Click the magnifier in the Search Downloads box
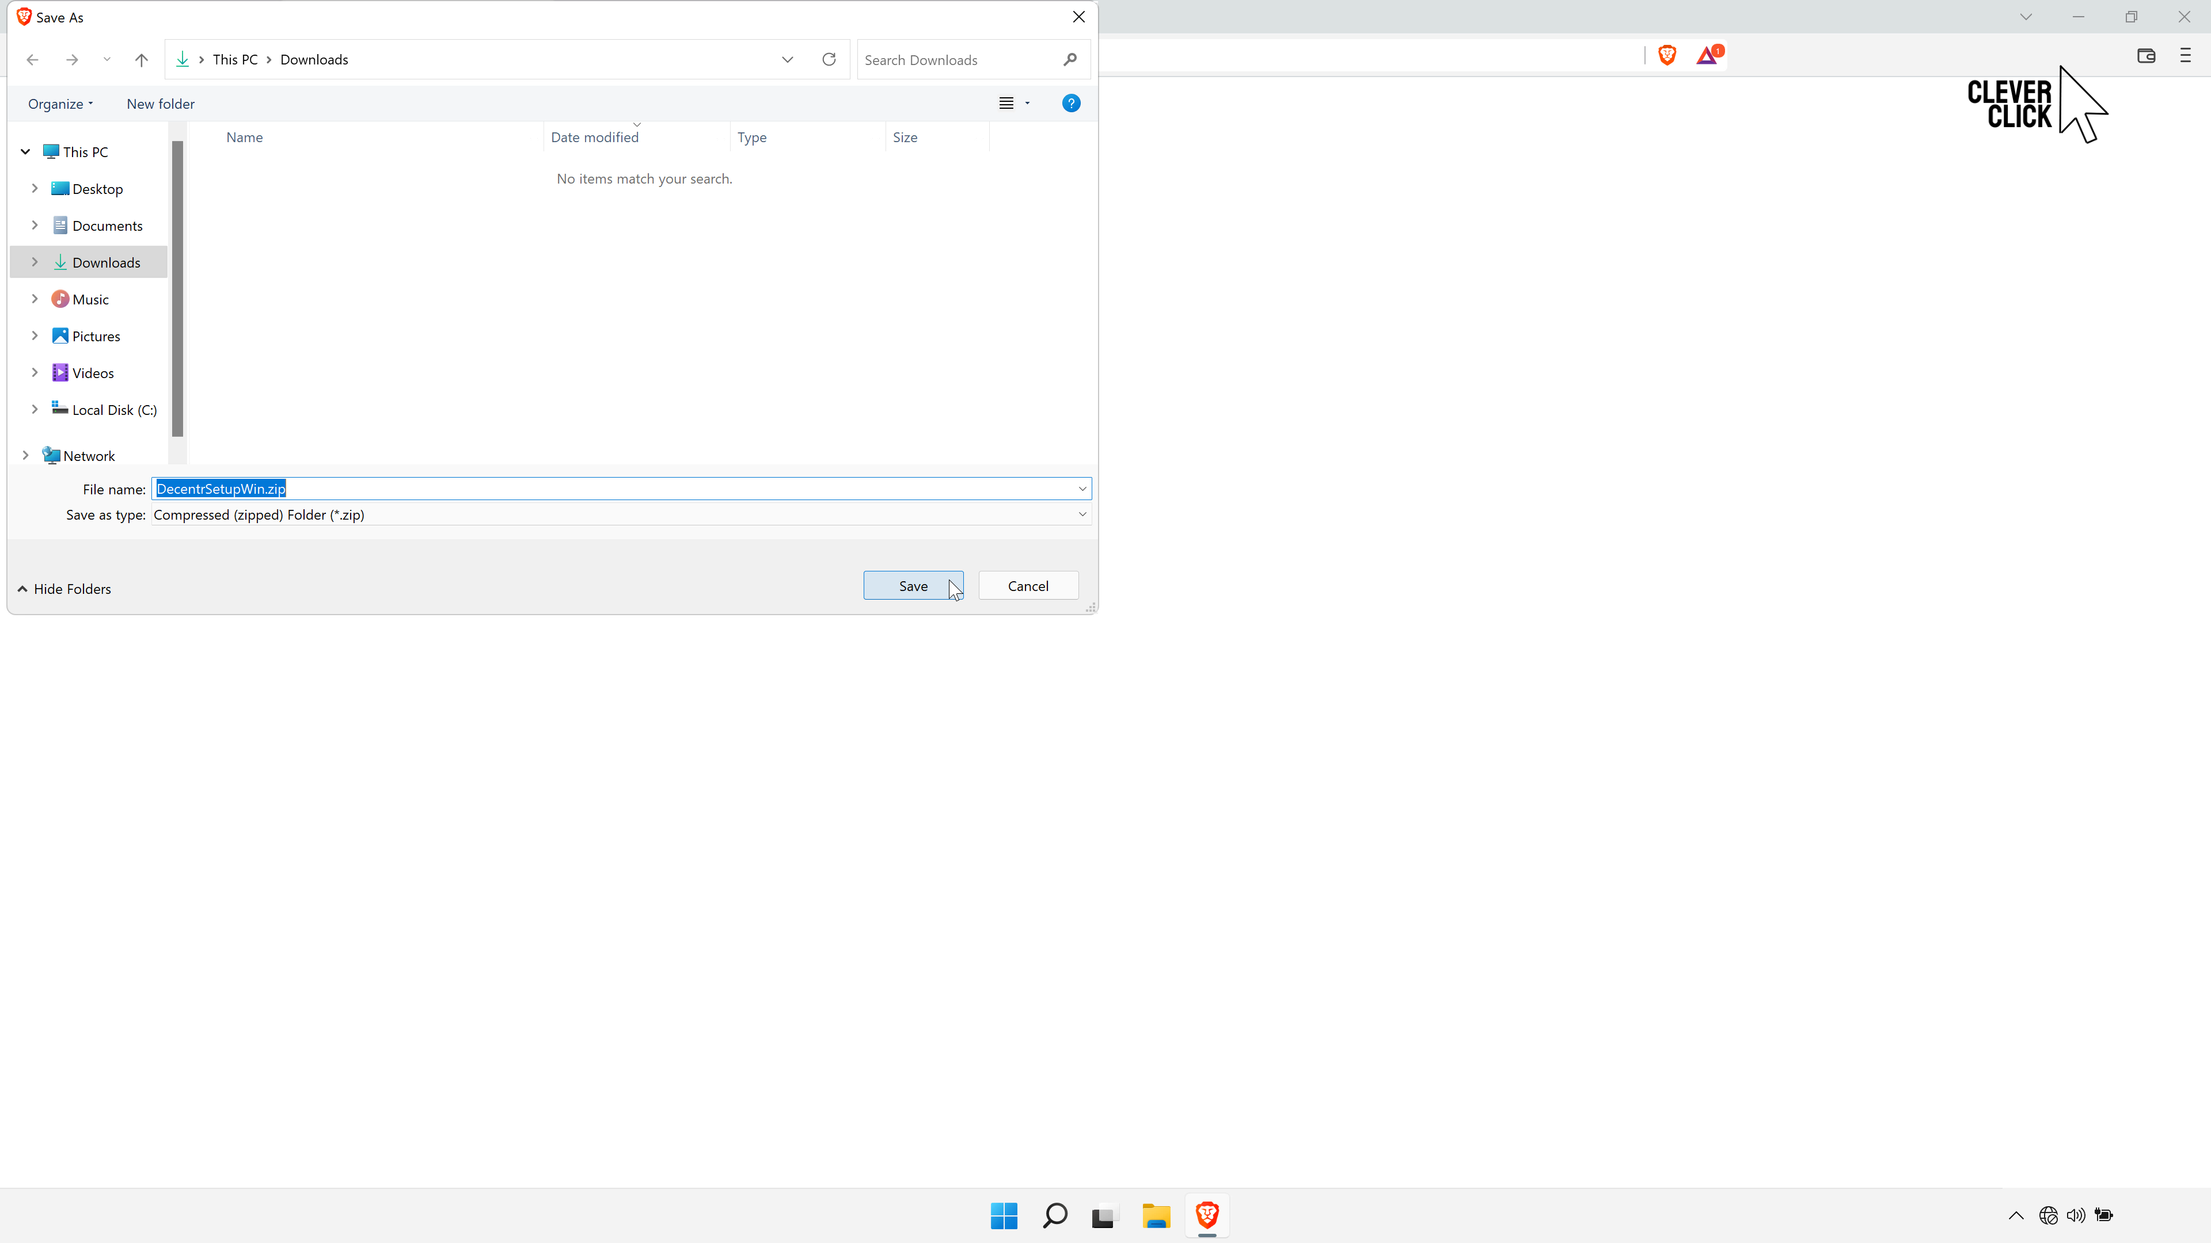This screenshot has width=2211, height=1243. click(1069, 59)
